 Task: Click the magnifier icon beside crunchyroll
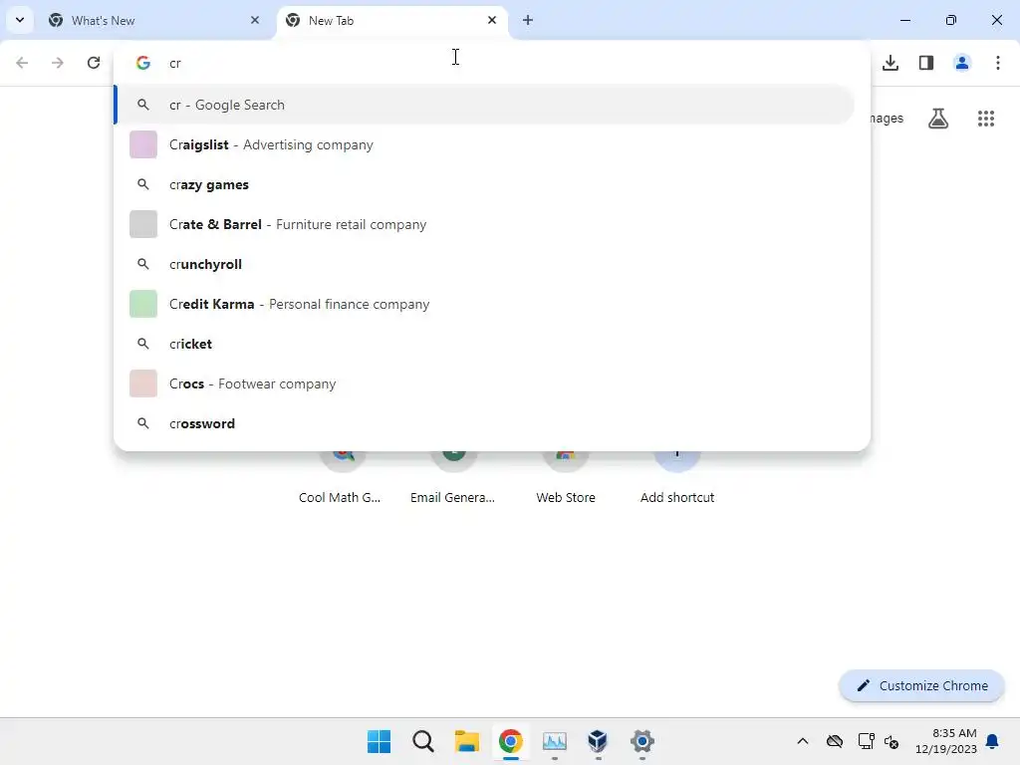pos(143,264)
